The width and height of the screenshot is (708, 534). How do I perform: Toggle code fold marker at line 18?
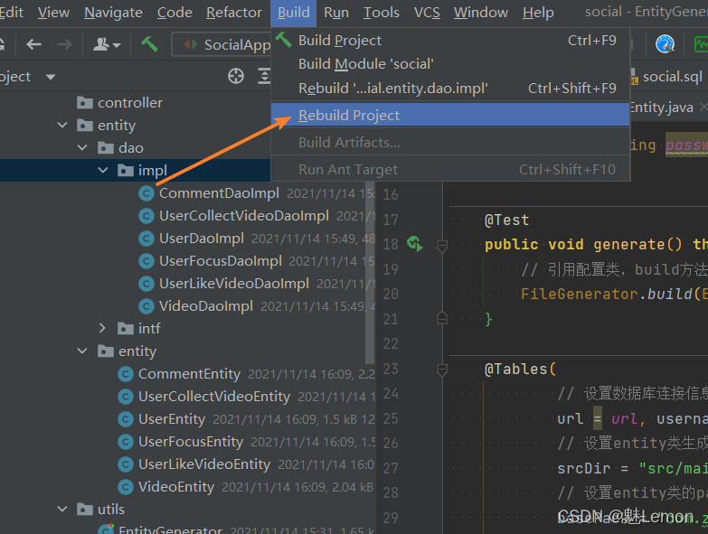(442, 245)
